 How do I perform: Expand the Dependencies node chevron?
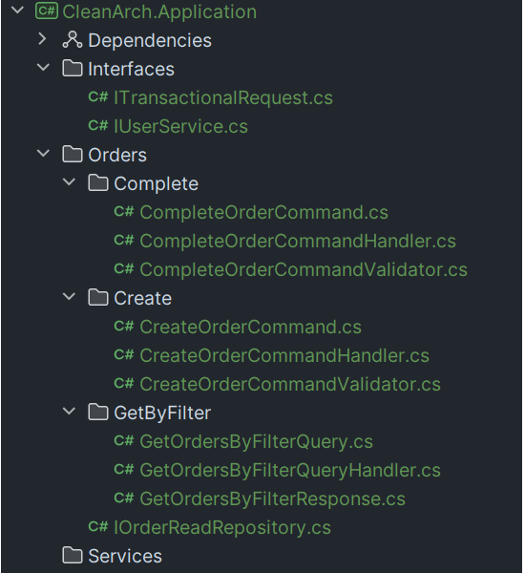coord(43,39)
